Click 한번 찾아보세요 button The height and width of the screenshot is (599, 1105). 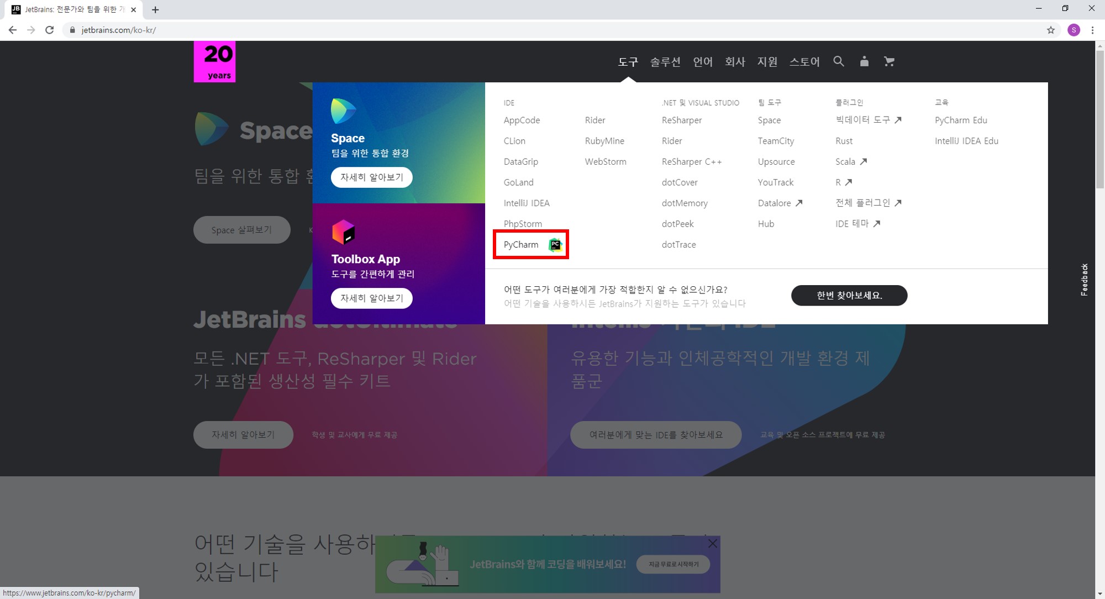(x=849, y=296)
